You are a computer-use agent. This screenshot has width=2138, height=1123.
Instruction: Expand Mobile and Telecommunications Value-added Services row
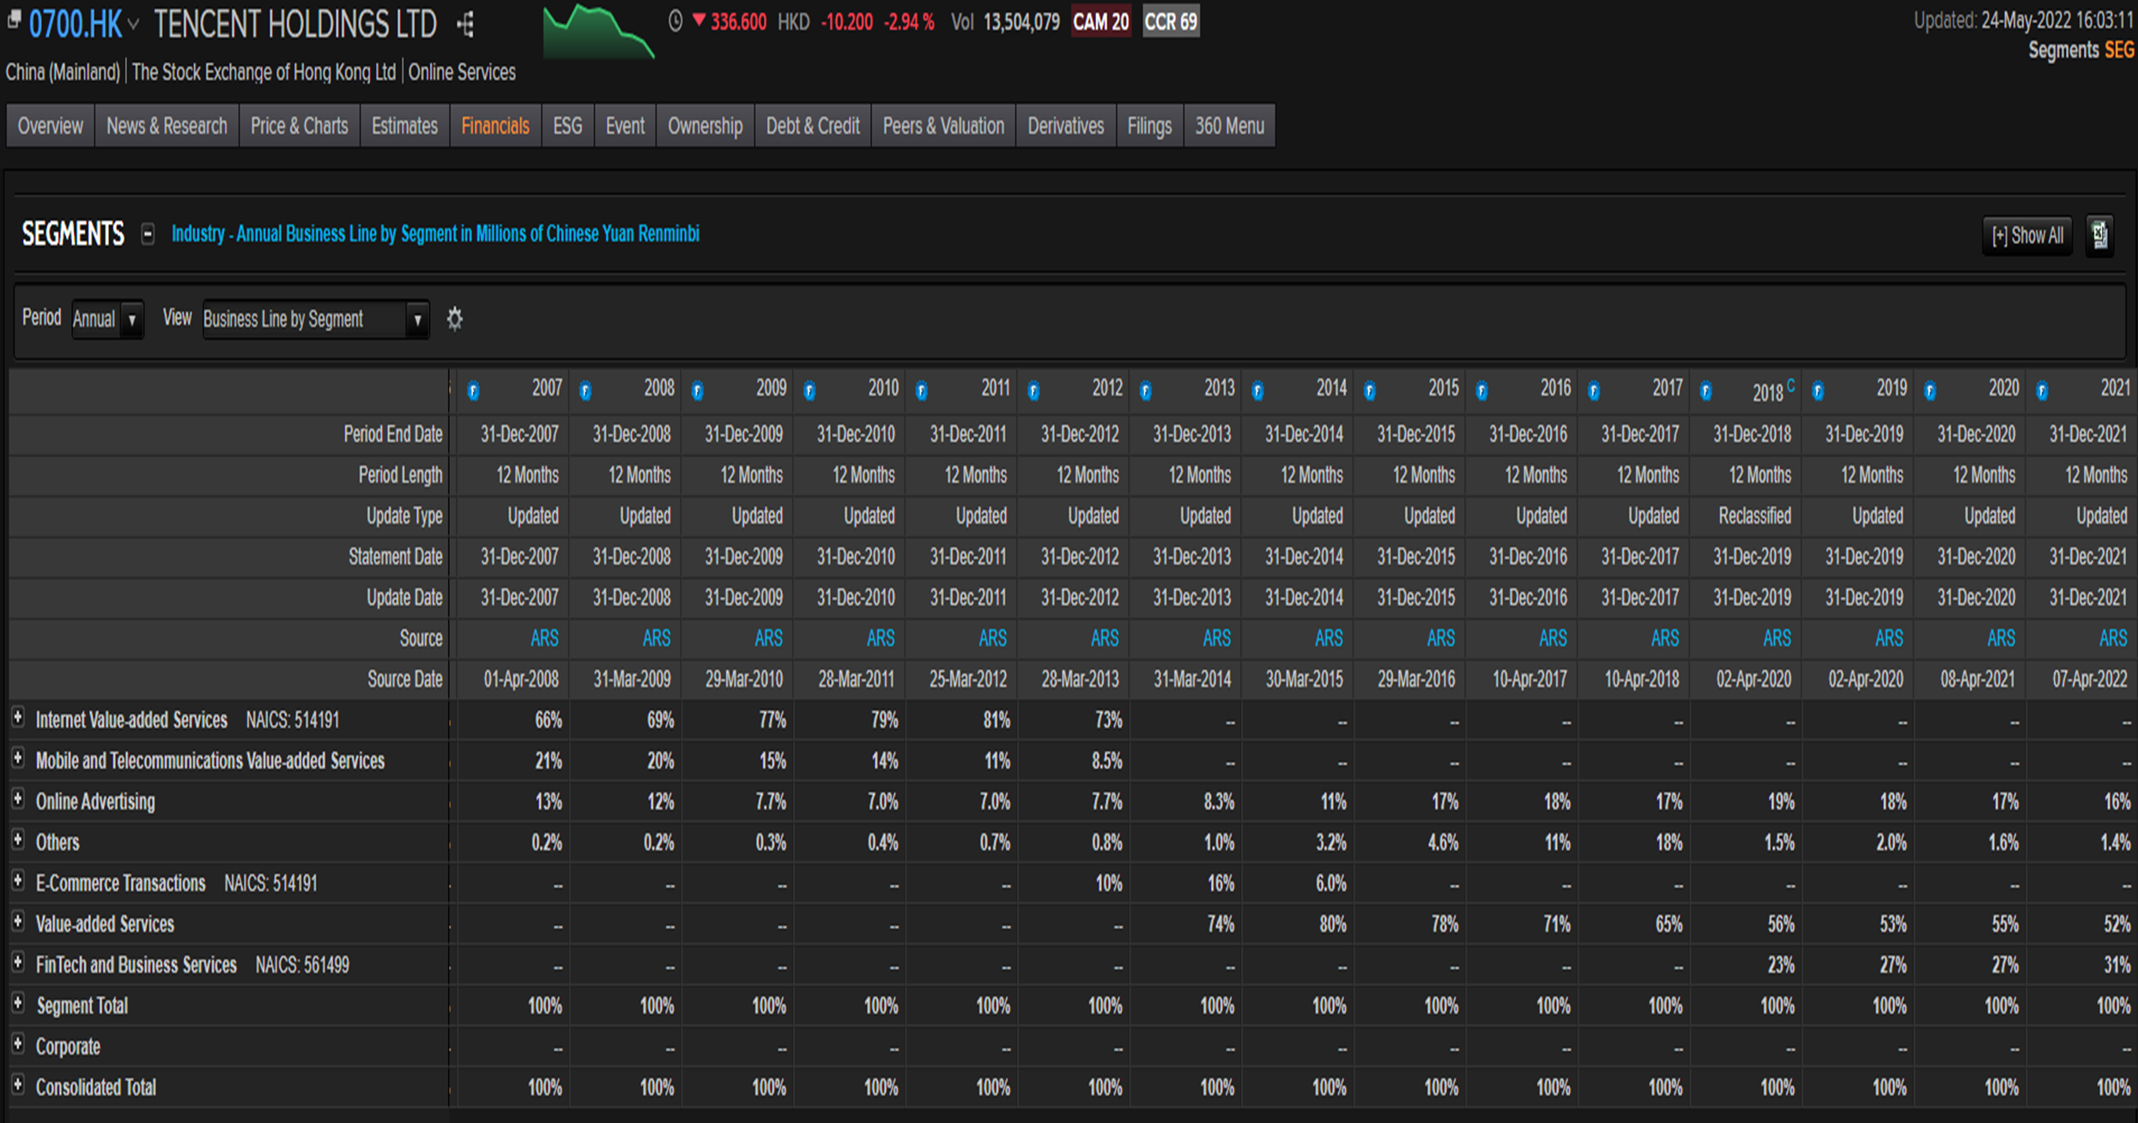[18, 758]
